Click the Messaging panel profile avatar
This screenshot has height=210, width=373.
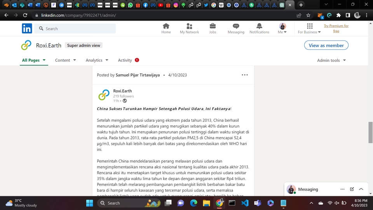click(291, 189)
